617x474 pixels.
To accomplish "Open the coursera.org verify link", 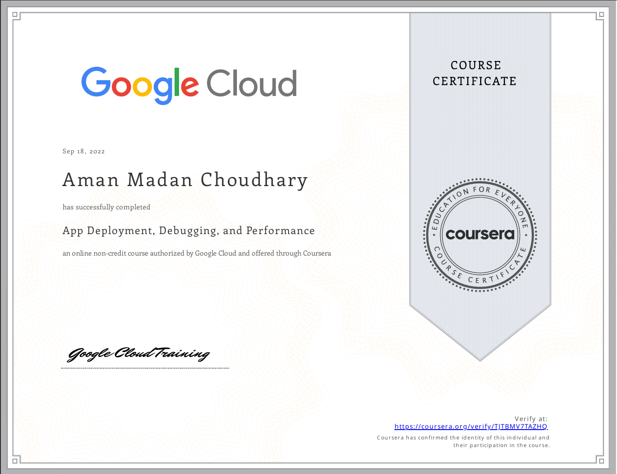I will pyautogui.click(x=471, y=426).
